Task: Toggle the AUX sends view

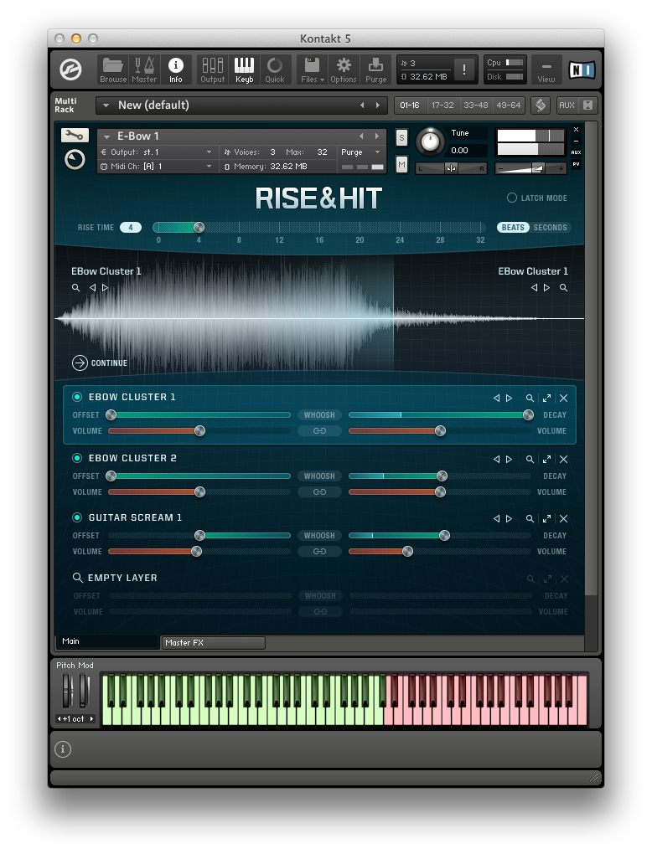Action: tap(577, 152)
